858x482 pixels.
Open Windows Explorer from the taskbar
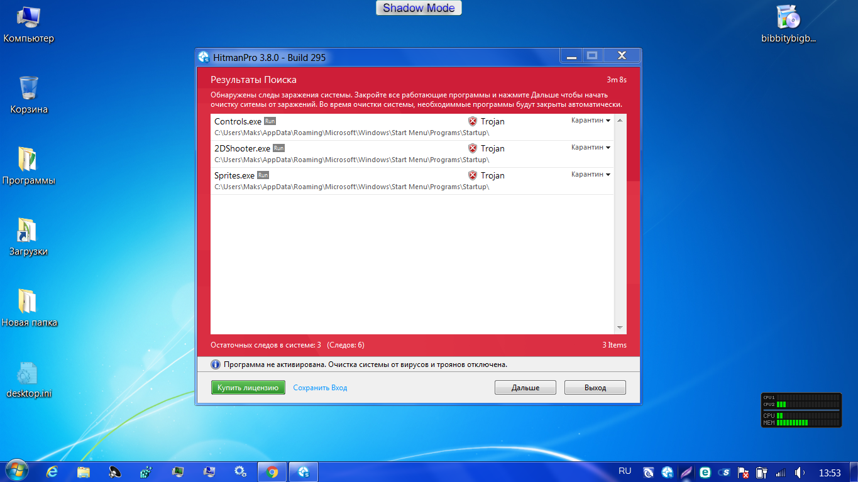84,471
